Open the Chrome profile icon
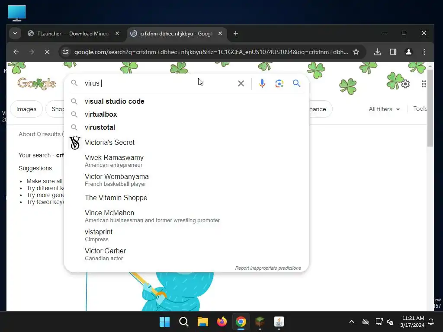Image resolution: width=443 pixels, height=332 pixels. (408, 52)
